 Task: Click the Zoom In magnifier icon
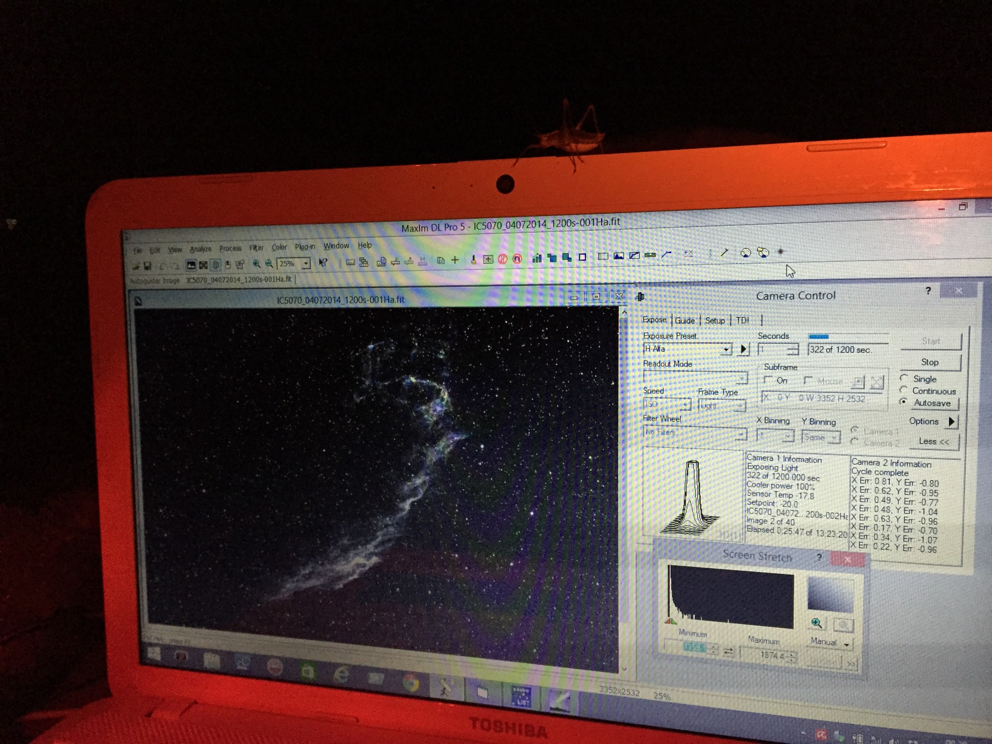pos(256,264)
